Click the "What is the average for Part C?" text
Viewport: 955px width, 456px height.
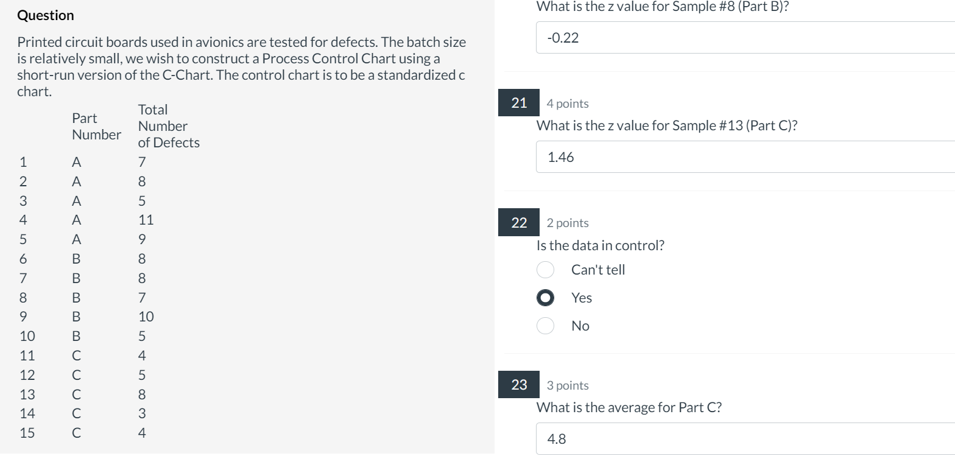[x=630, y=407]
